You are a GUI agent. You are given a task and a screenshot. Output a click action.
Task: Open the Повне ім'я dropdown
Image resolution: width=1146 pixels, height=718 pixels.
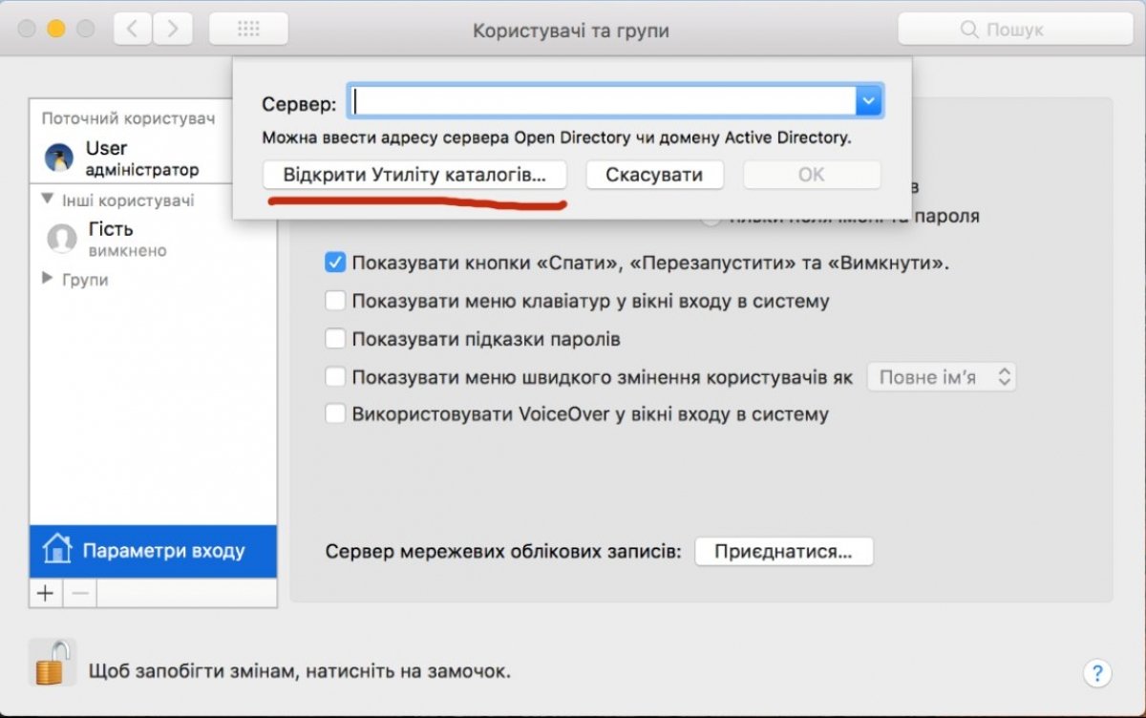click(942, 377)
